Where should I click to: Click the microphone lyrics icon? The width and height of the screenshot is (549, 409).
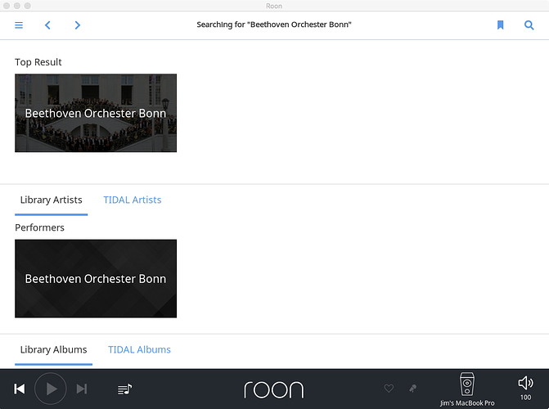[x=413, y=389]
